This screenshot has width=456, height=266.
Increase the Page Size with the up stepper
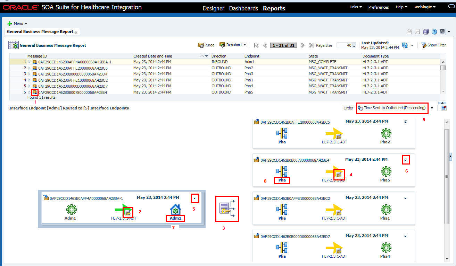pyautogui.click(x=354, y=44)
